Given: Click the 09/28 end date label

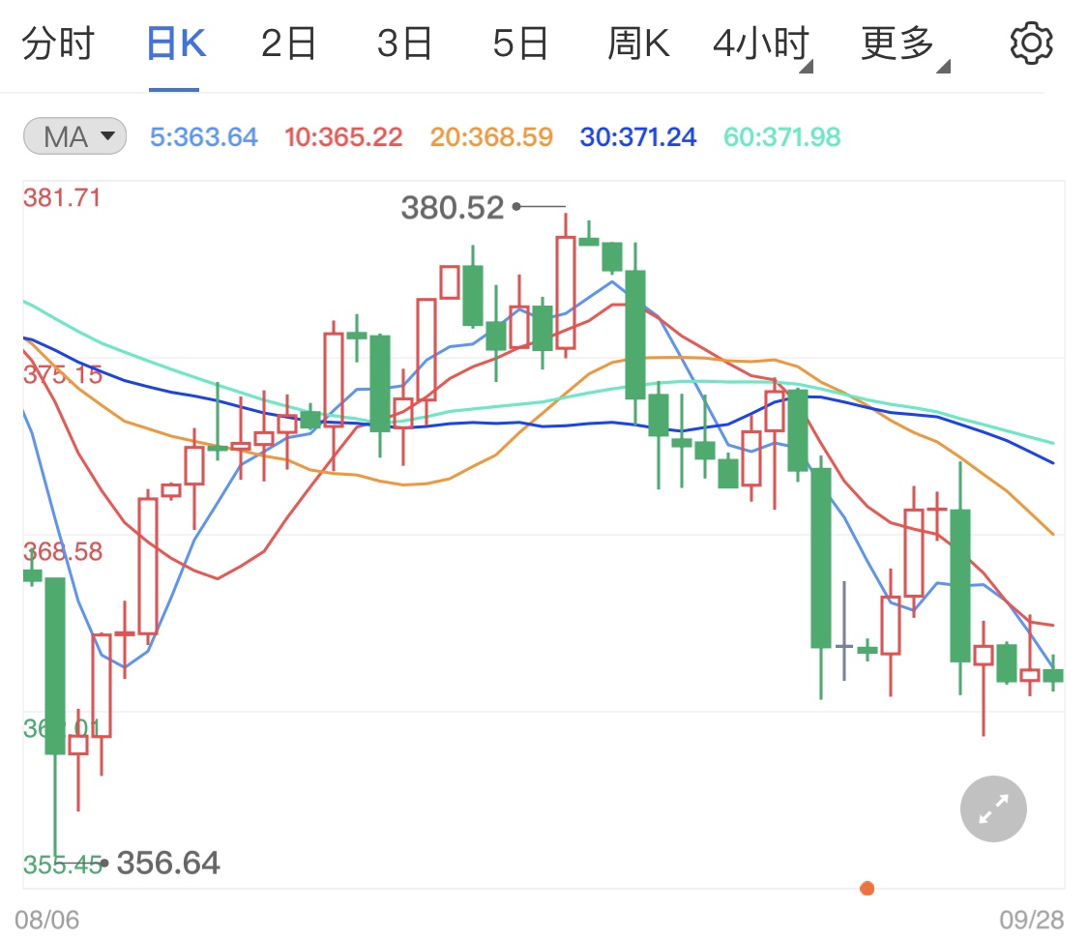Looking at the screenshot, I should 1032,921.
